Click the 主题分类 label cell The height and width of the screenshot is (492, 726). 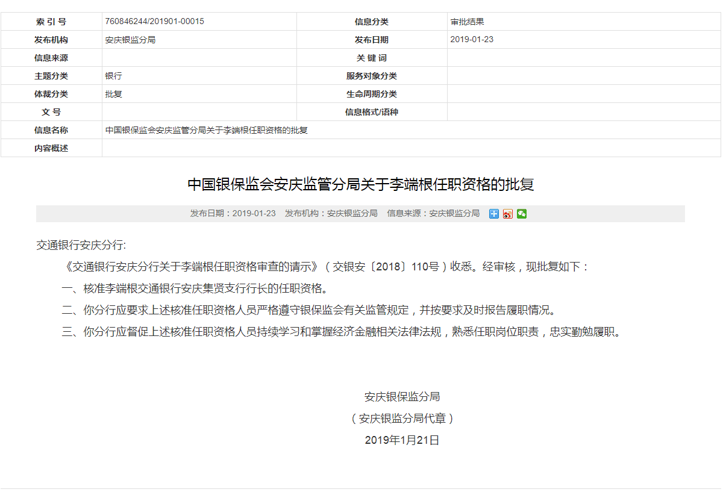coord(51,76)
